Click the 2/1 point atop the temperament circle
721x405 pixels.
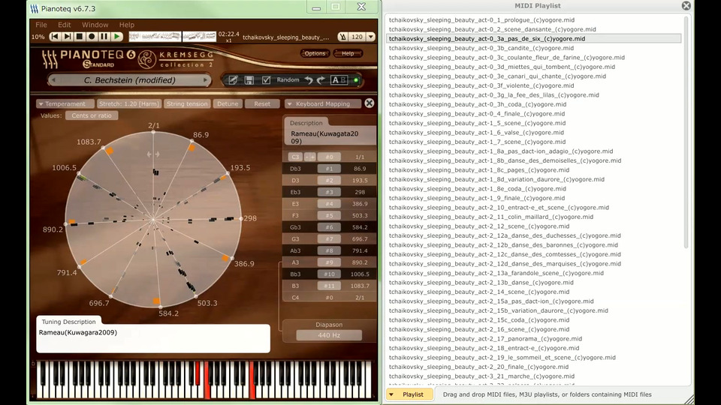click(x=153, y=132)
